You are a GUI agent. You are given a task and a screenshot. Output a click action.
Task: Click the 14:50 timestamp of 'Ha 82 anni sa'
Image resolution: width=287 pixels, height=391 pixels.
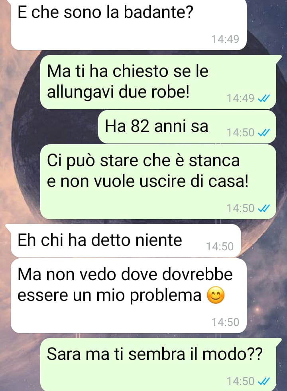(240, 132)
